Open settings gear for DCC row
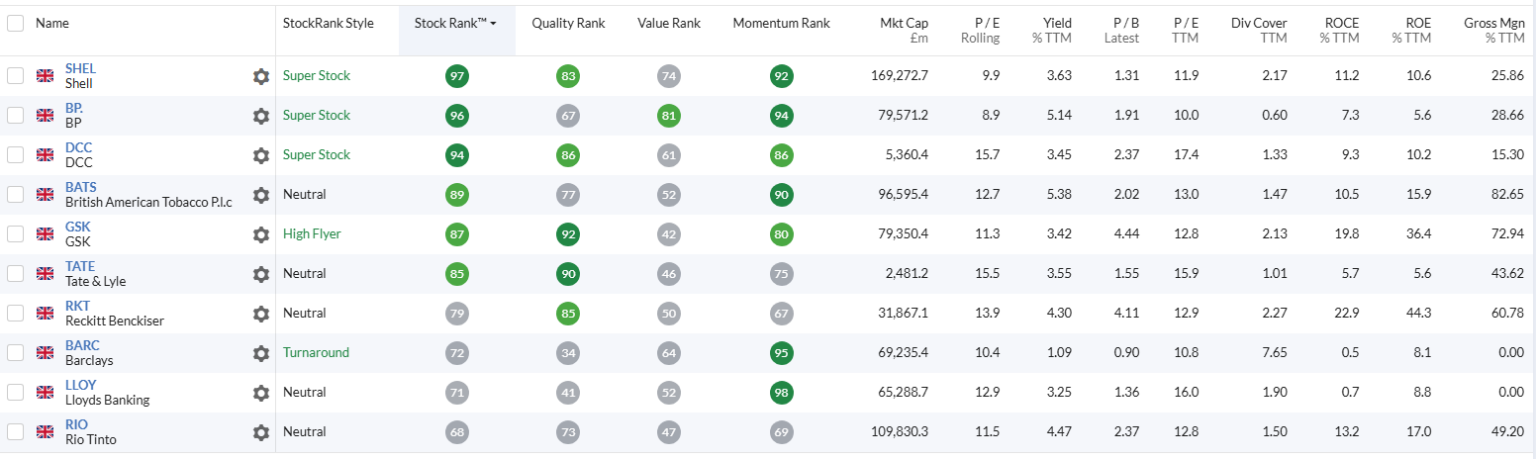 (261, 155)
